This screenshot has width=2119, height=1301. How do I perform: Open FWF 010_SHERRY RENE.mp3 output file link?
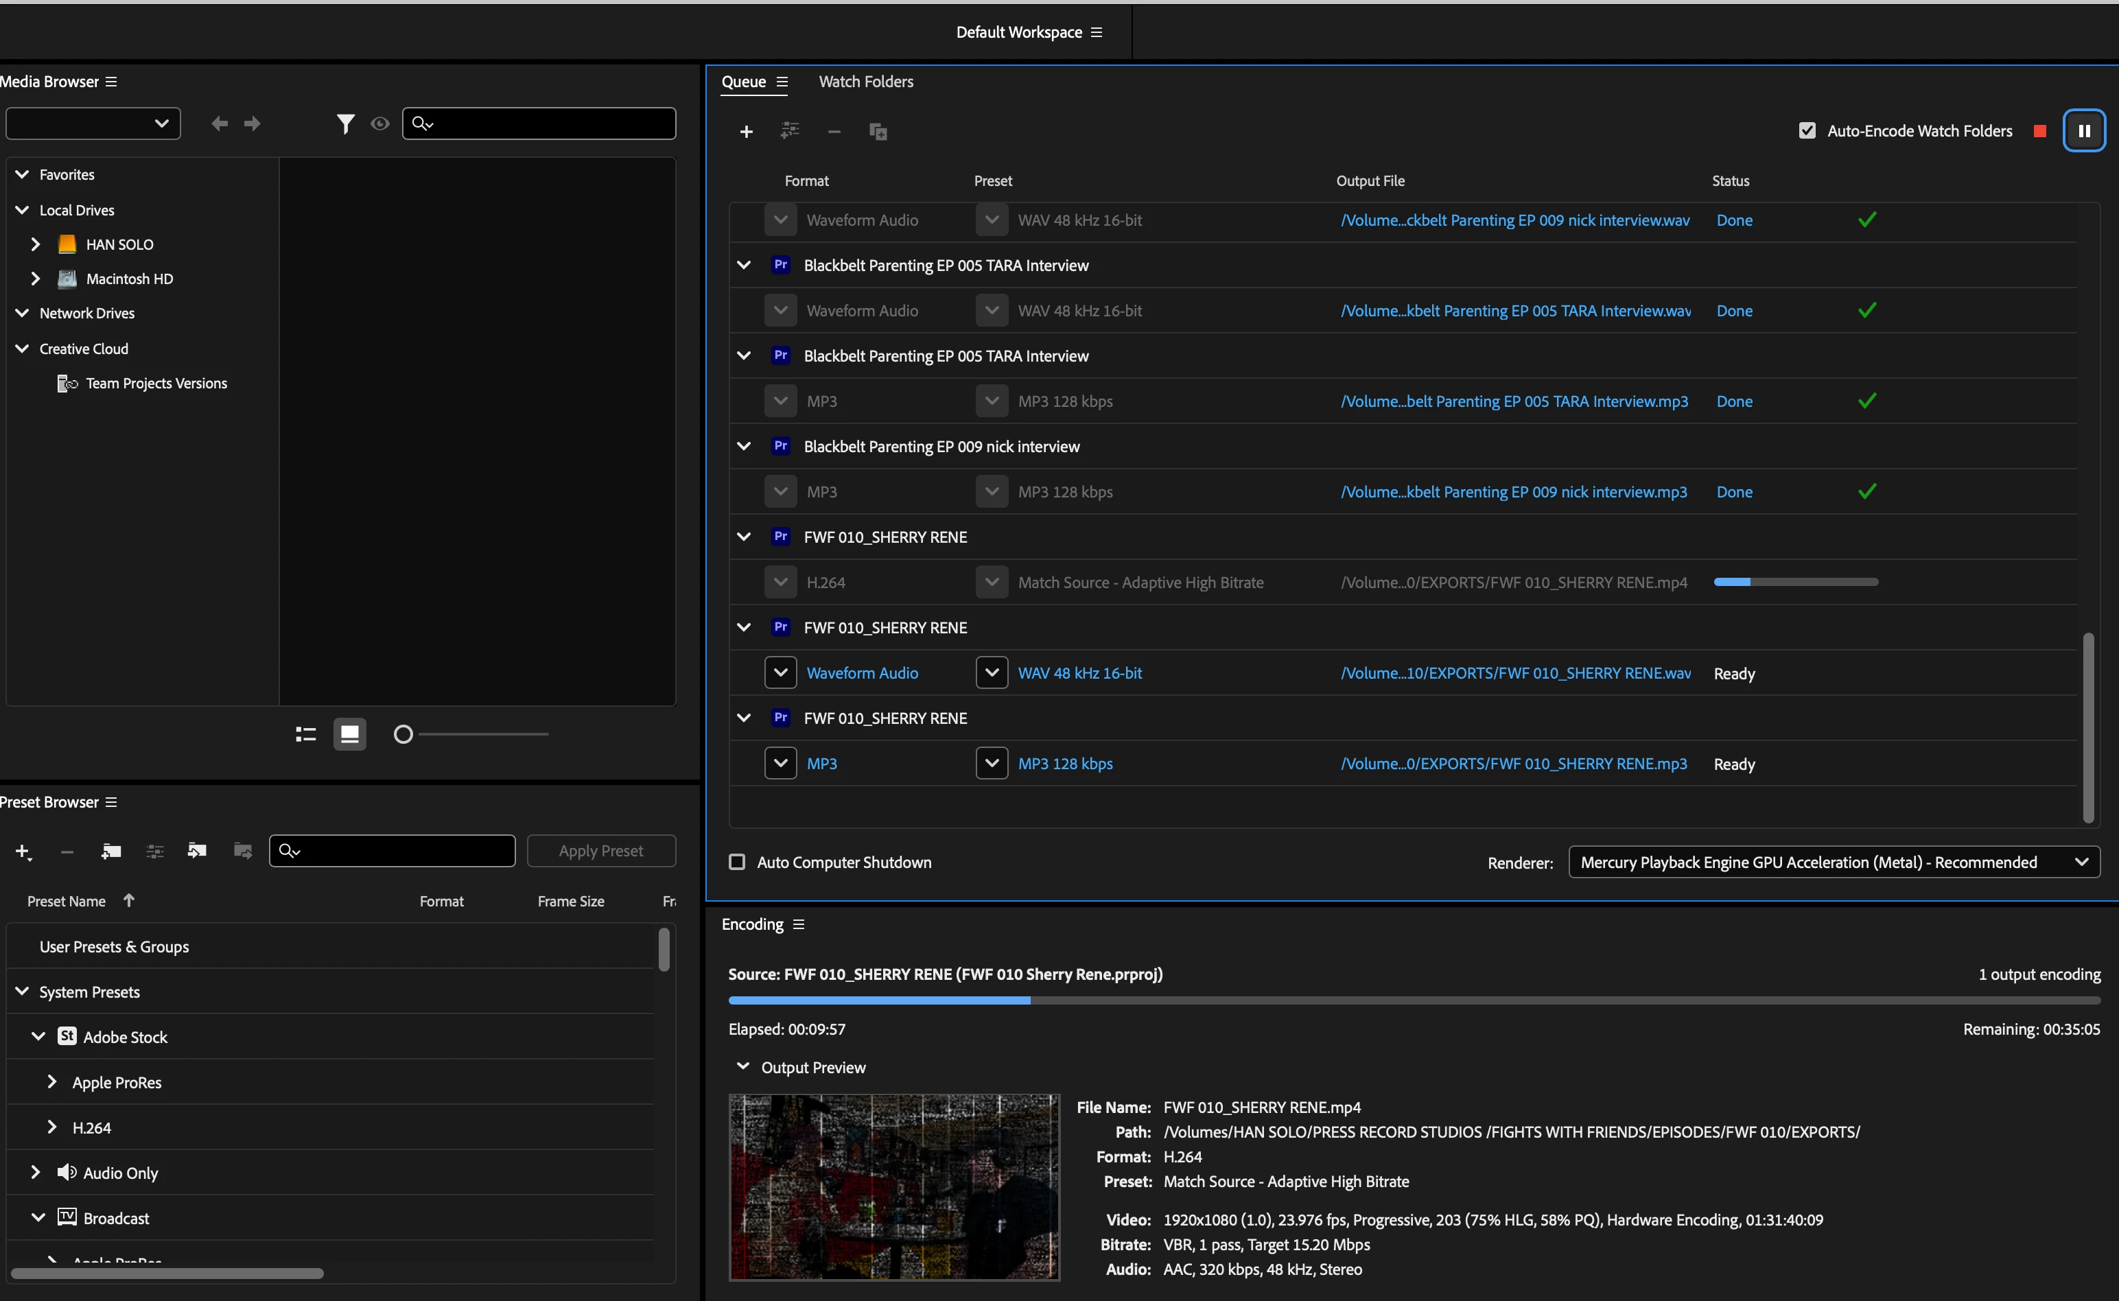1513,763
